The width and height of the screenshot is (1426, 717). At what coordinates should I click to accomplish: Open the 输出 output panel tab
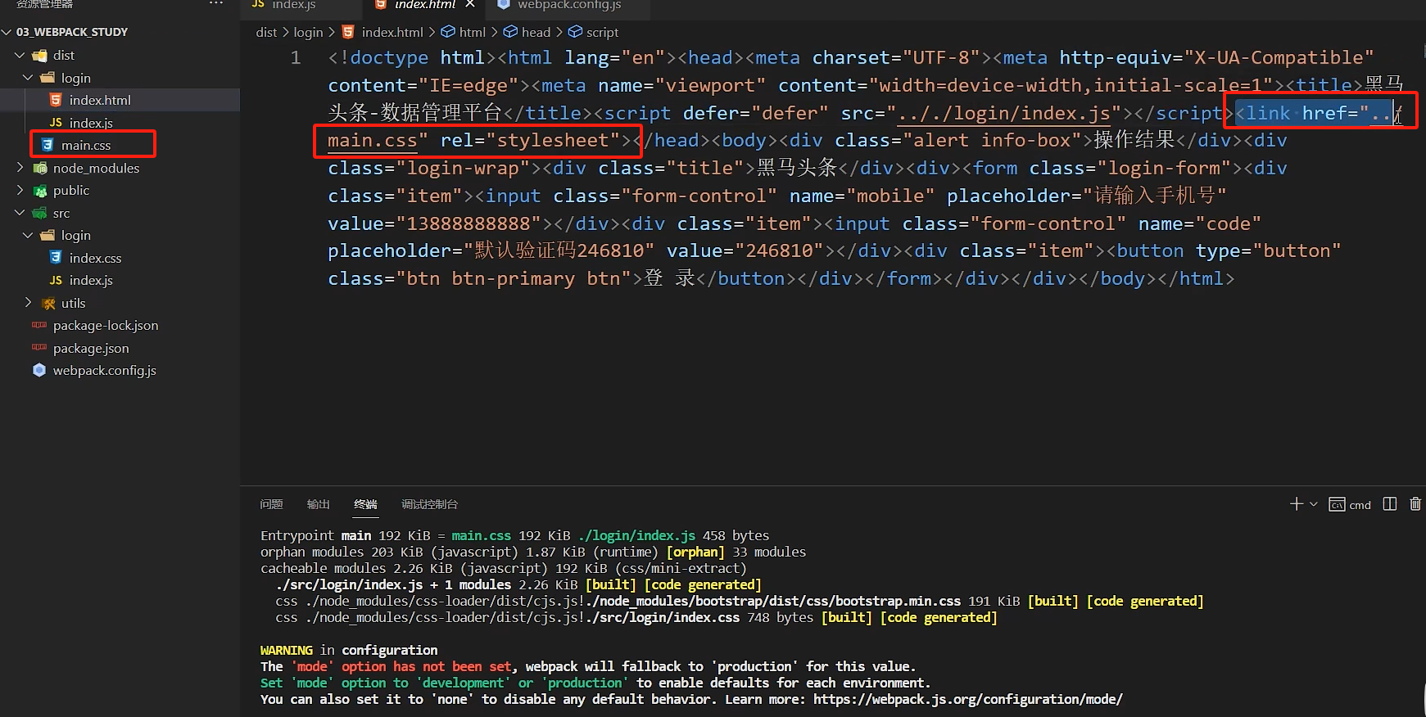(318, 504)
